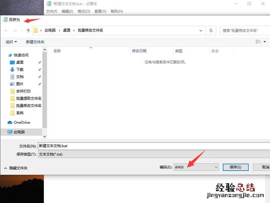Screen dimensions: 270x203
Task: Open the Format (格式) menu in Notepad
Action: tap(84, 11)
